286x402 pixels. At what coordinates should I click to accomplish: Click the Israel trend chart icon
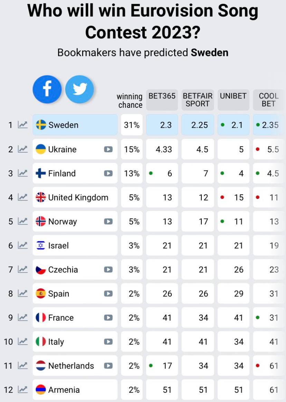point(23,246)
